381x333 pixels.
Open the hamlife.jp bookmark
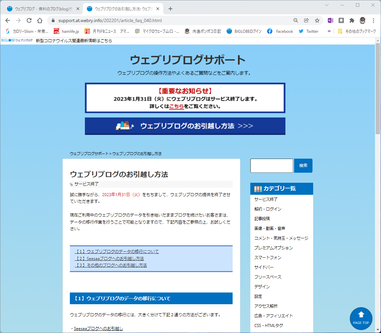point(67,31)
